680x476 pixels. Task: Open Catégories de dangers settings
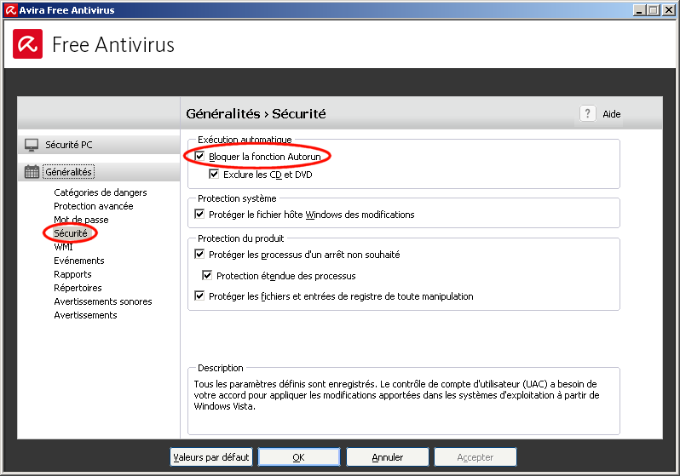[101, 192]
